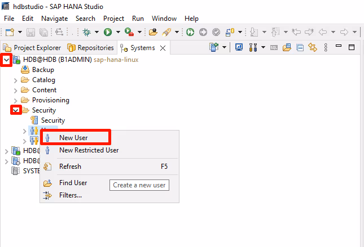The width and height of the screenshot is (364, 247).
Task: Open Filters... from the context menu
Action: point(71,195)
